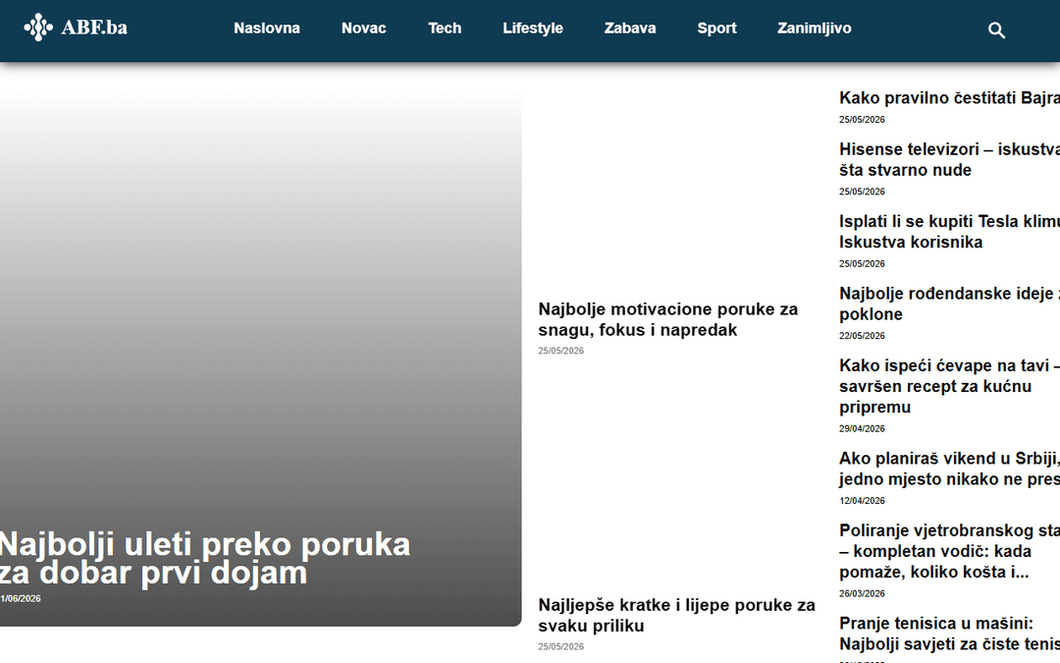
Task: Open the Zanimljivo menu item
Action: (815, 28)
